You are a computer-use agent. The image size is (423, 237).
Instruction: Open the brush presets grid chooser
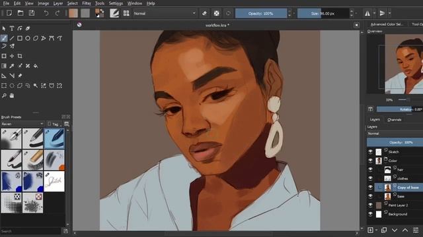click(126, 13)
